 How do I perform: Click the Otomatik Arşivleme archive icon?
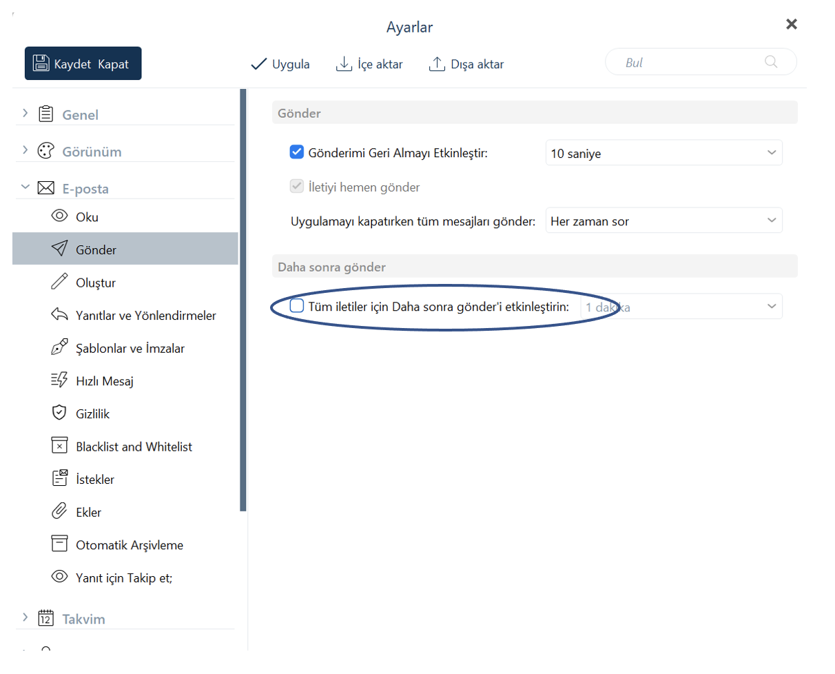(x=59, y=544)
